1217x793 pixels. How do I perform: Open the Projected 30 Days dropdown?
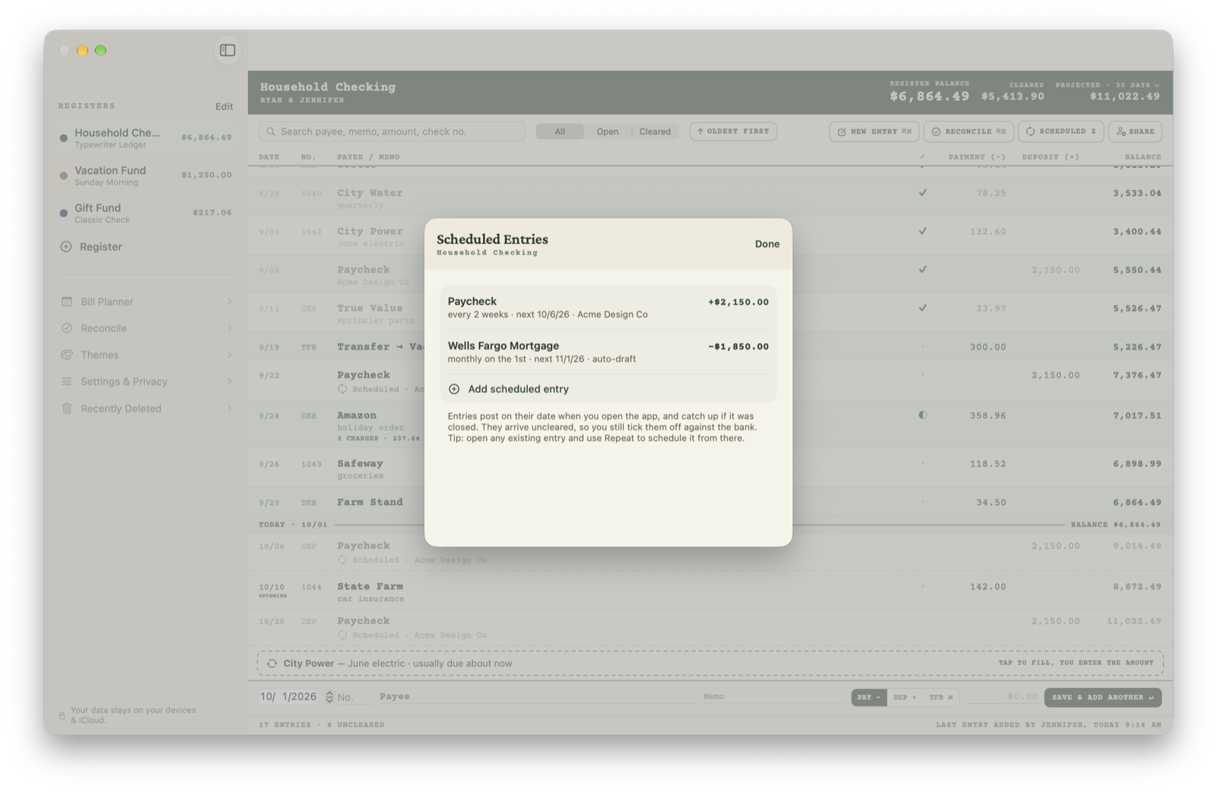click(1107, 85)
